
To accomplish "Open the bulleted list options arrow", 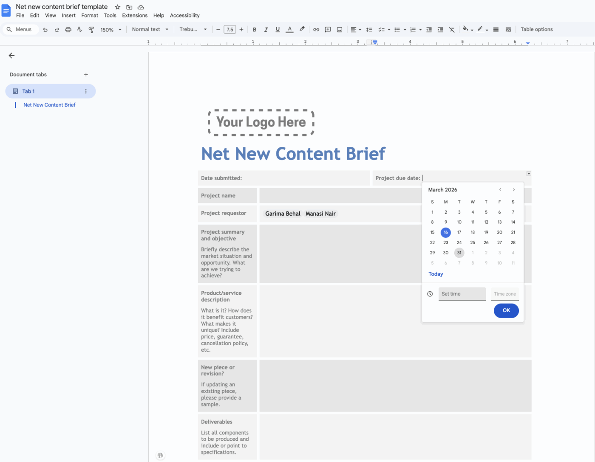I will (x=405, y=30).
